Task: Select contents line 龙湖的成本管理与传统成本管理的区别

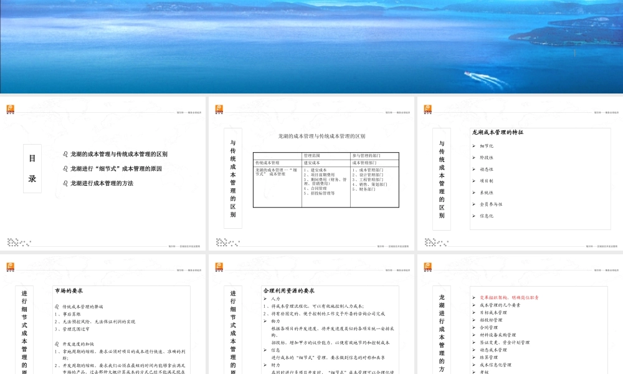Action: pyautogui.click(x=119, y=154)
